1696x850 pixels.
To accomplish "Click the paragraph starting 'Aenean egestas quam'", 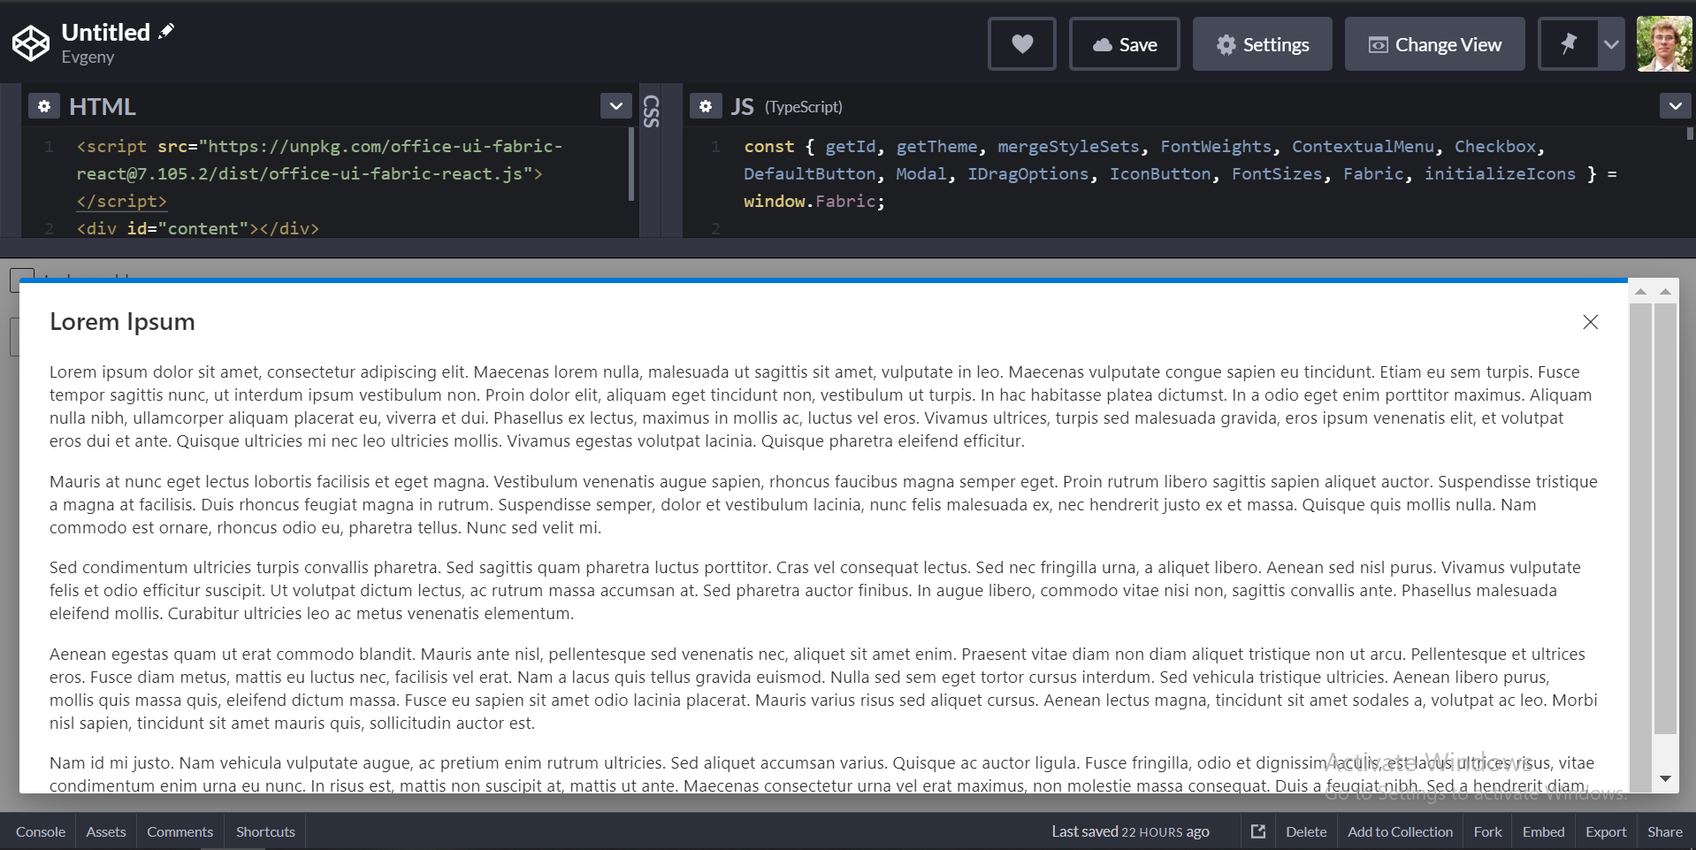I will pyautogui.click(x=823, y=688).
